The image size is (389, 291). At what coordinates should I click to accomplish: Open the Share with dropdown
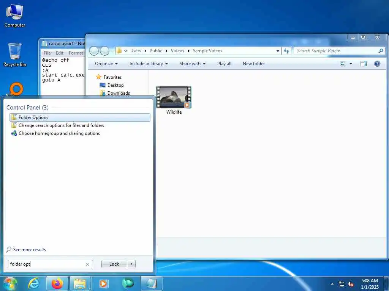(193, 64)
